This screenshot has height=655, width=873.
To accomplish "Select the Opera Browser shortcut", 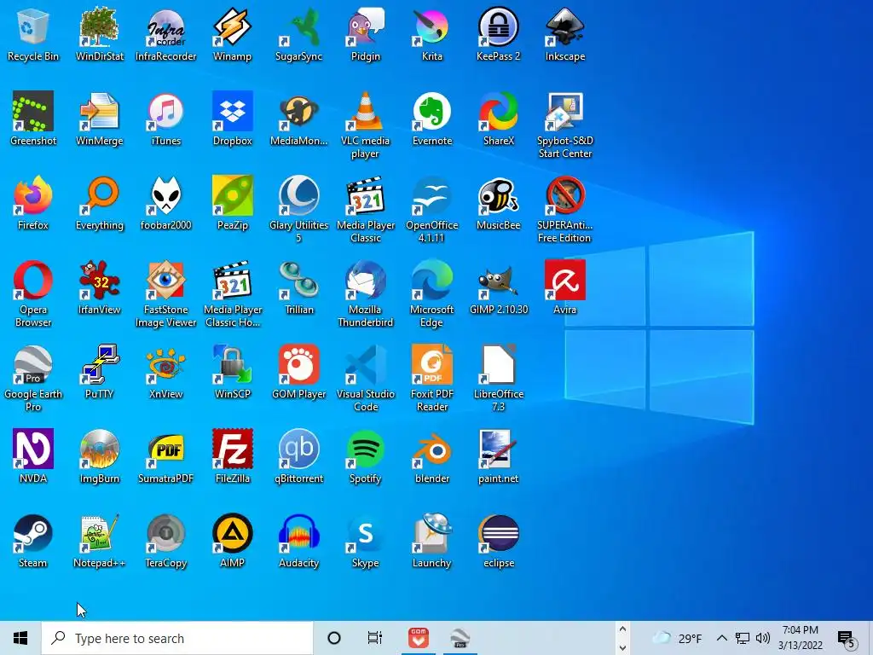I will [x=33, y=294].
